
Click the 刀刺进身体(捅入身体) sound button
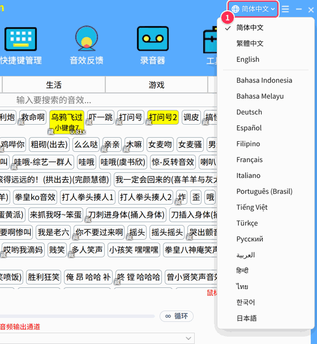126,215
